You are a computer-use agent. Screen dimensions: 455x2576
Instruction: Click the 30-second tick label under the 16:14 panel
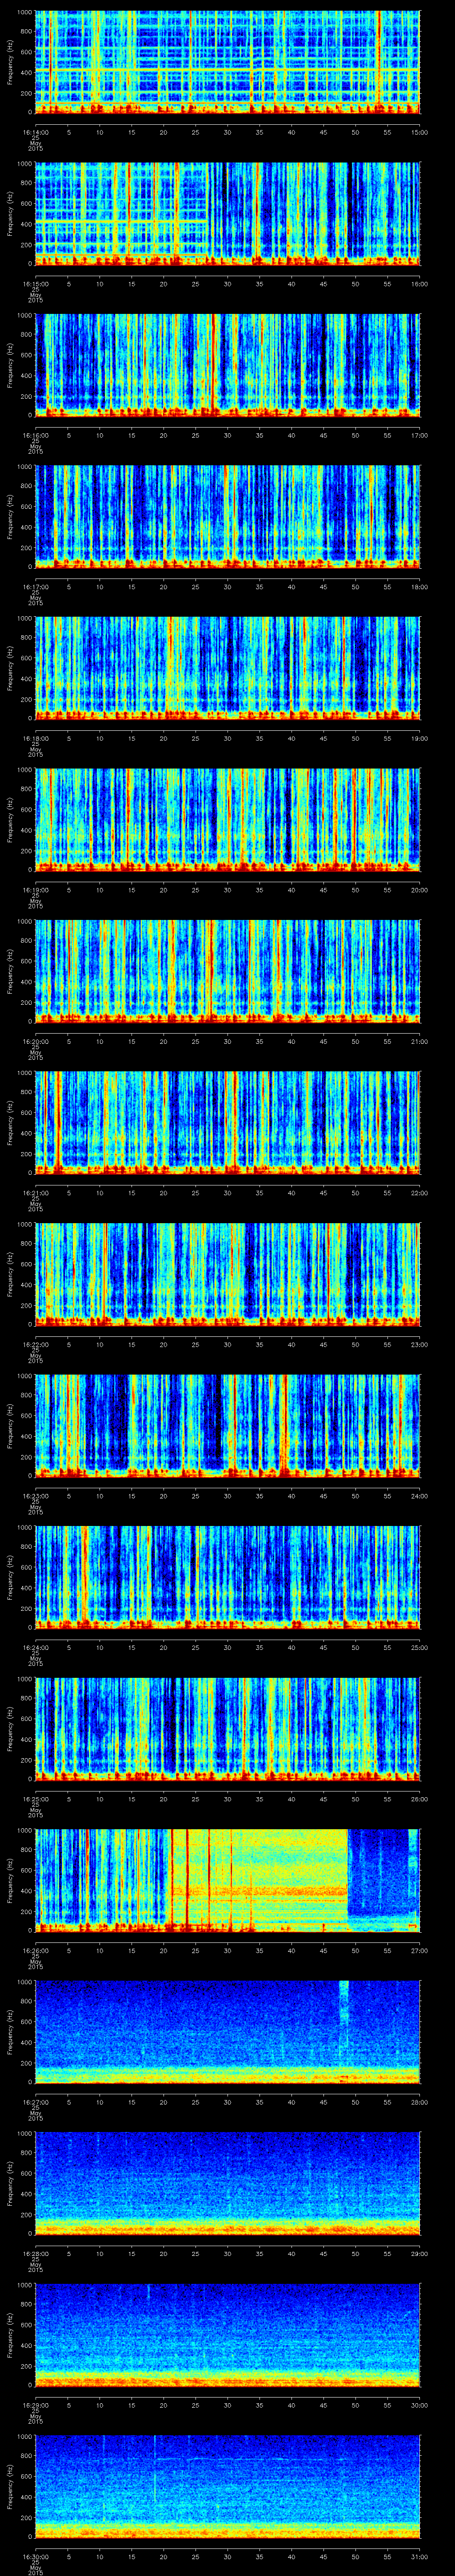pyautogui.click(x=228, y=132)
